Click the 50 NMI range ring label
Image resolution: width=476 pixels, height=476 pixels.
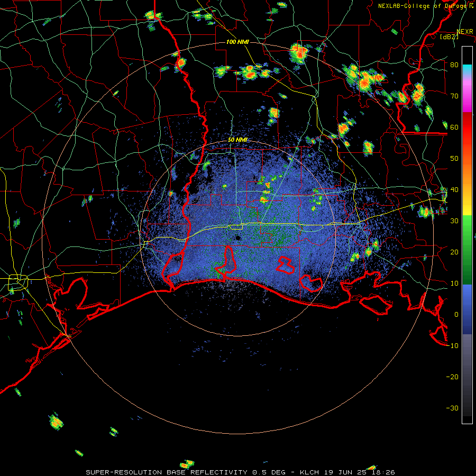[237, 140]
